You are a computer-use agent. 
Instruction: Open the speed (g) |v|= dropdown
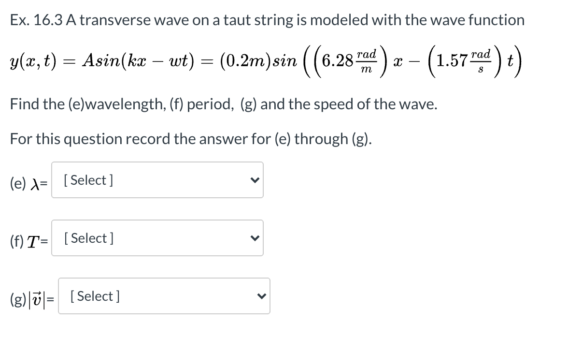164,296
